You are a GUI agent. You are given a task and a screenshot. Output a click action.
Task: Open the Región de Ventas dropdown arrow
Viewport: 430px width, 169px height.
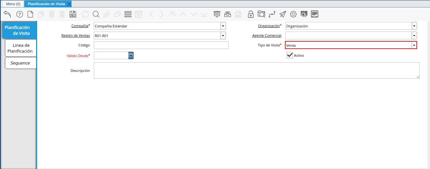(223, 36)
